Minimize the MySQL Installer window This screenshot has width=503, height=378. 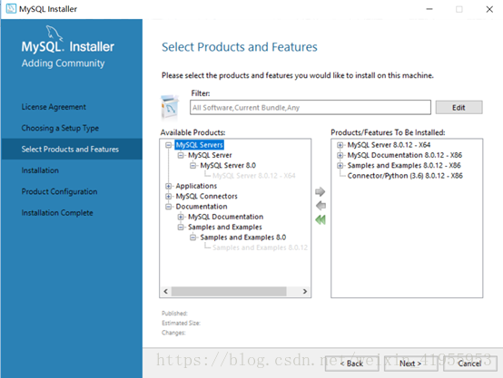pyautogui.click(x=429, y=9)
